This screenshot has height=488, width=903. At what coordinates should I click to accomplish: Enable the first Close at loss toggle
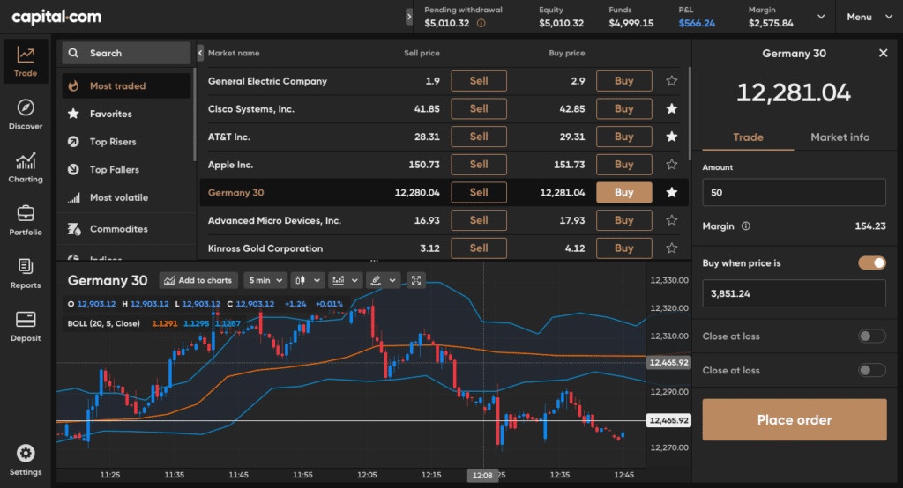pos(872,336)
